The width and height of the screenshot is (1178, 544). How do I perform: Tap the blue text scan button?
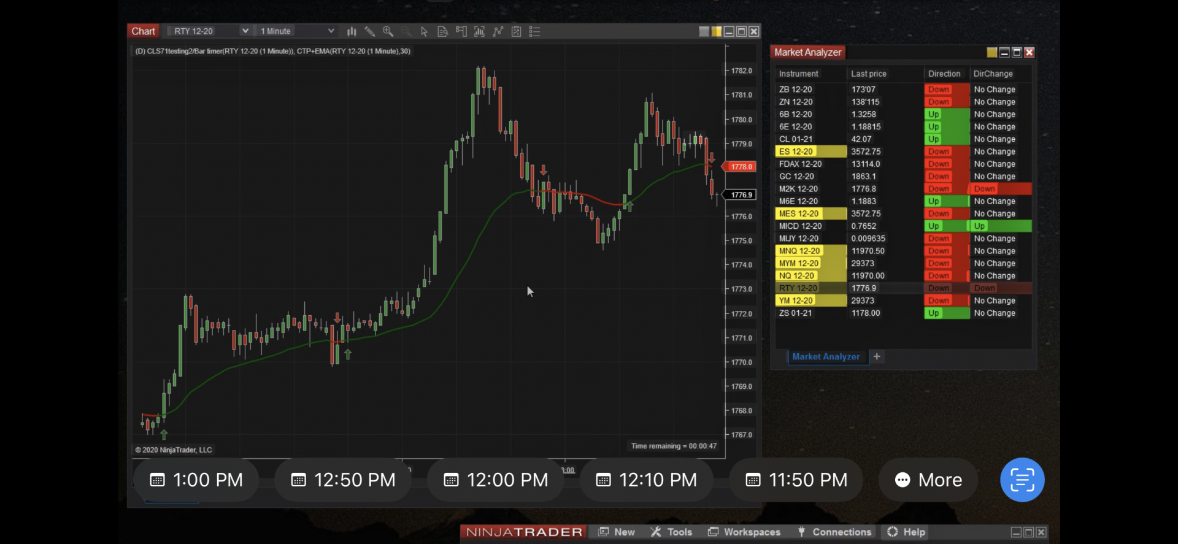pos(1022,480)
